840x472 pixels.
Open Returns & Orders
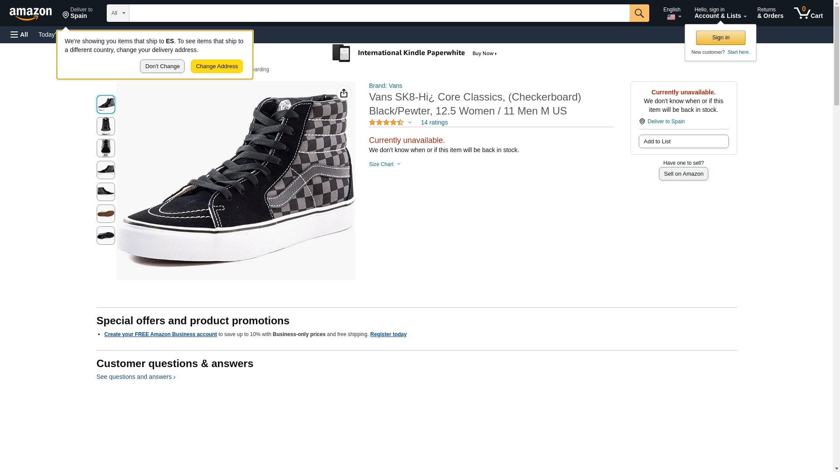pos(770,13)
